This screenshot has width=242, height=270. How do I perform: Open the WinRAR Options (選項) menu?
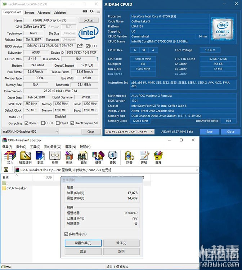point(71,147)
